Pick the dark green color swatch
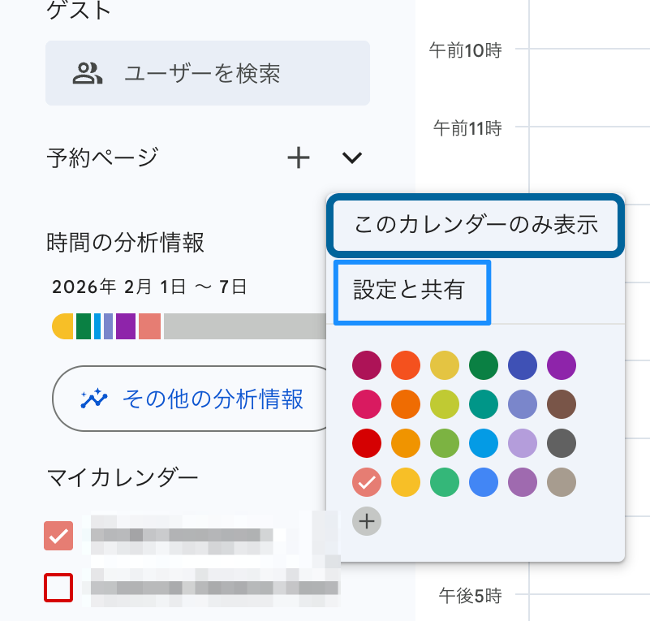The height and width of the screenshot is (621, 650). pyautogui.click(x=484, y=365)
